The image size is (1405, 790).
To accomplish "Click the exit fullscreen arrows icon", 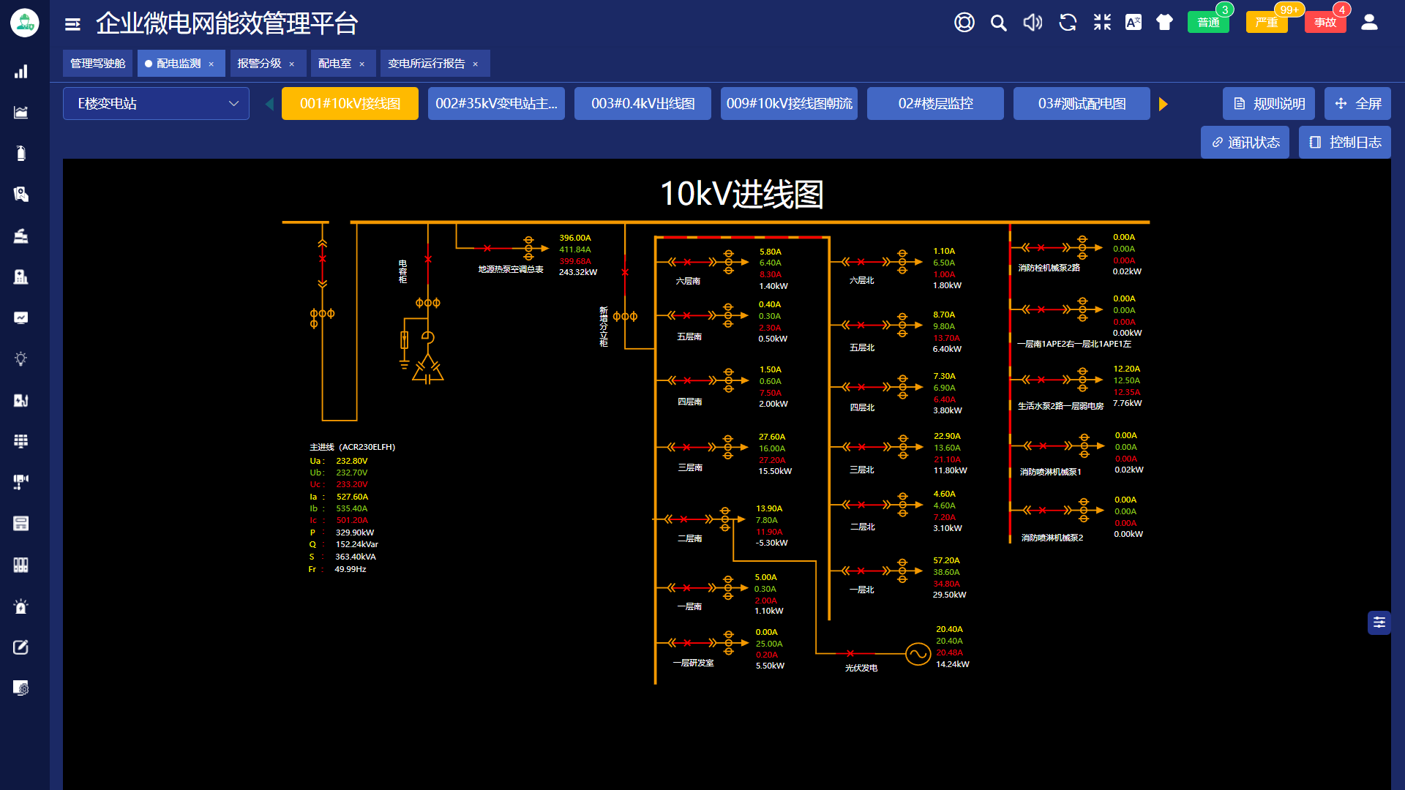I will pyautogui.click(x=1102, y=23).
